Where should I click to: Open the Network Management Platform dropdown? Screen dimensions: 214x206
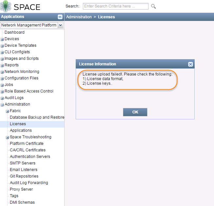point(60,25)
